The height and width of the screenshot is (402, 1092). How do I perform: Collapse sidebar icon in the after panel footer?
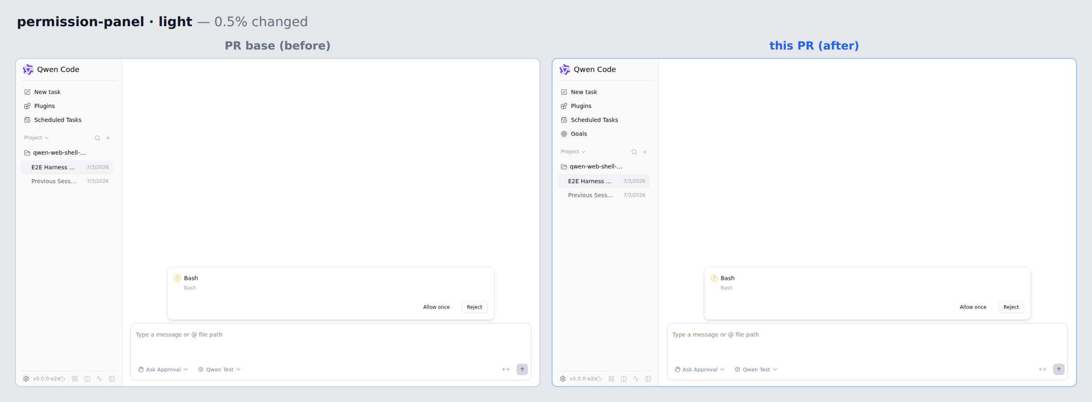click(648, 379)
